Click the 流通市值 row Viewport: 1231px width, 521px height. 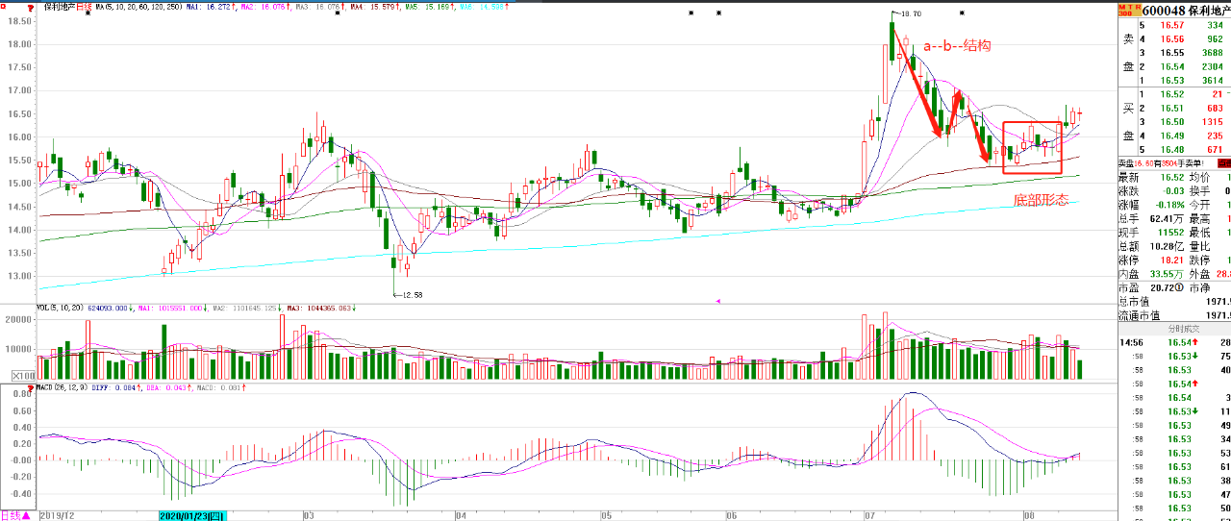click(x=1174, y=315)
